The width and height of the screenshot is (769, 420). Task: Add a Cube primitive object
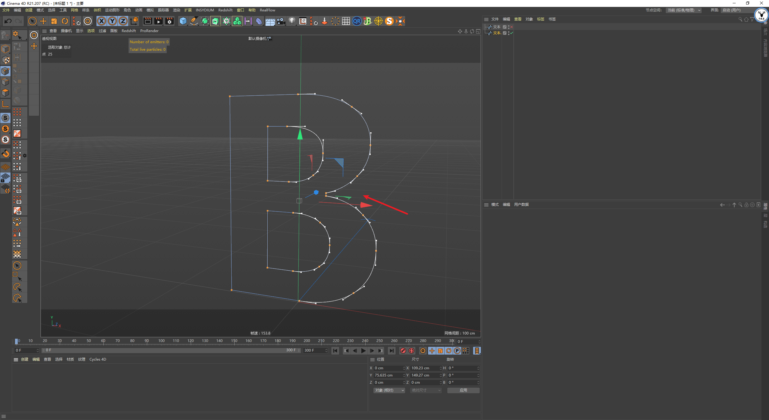pos(183,21)
